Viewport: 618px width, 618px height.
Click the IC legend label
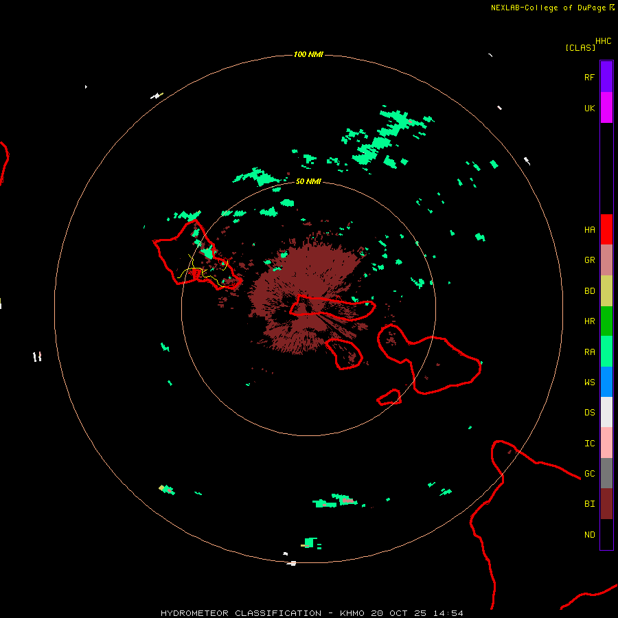589,444
